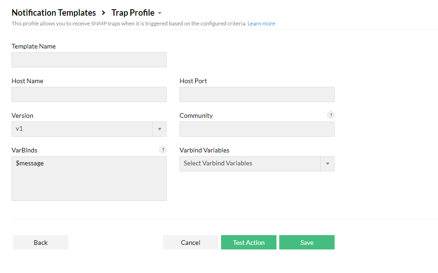Open the Community help tooltip icon

[x=331, y=115]
